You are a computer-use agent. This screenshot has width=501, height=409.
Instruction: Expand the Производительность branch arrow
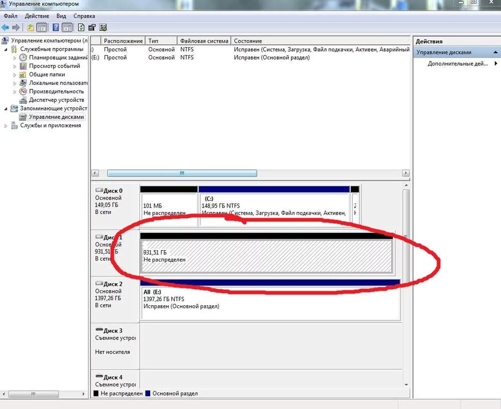click(x=15, y=92)
